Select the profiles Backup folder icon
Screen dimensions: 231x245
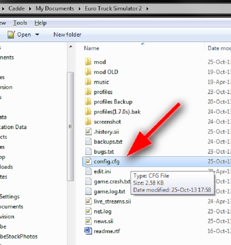(x=88, y=102)
